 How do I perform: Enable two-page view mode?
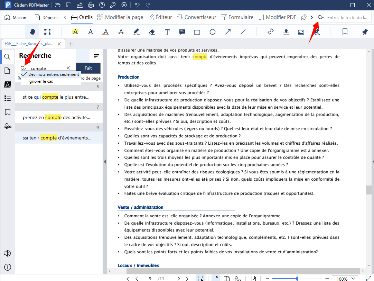[227, 278]
